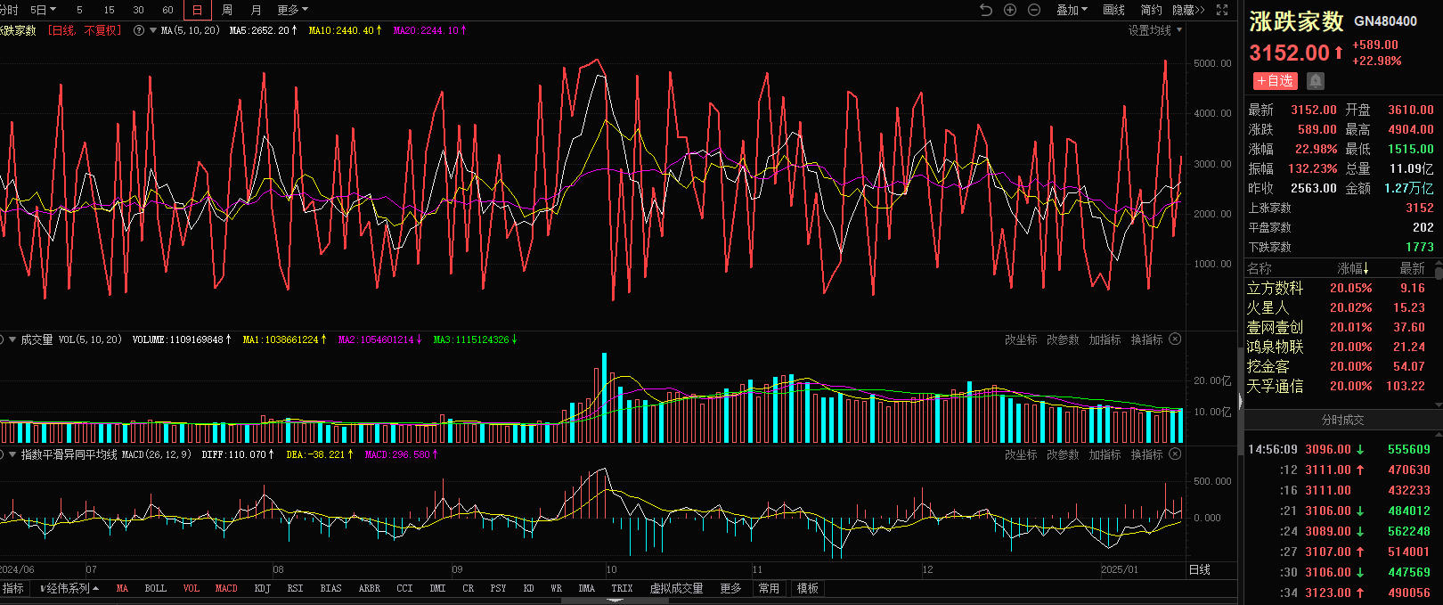The height and width of the screenshot is (605, 1443).
Task: Open the 5日 period dropdown
Action: tap(43, 10)
